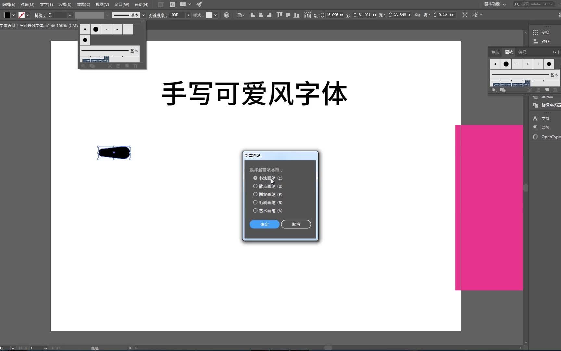561x351 pixels.
Task: Open the 窗口(W) menu
Action: [x=122, y=5]
